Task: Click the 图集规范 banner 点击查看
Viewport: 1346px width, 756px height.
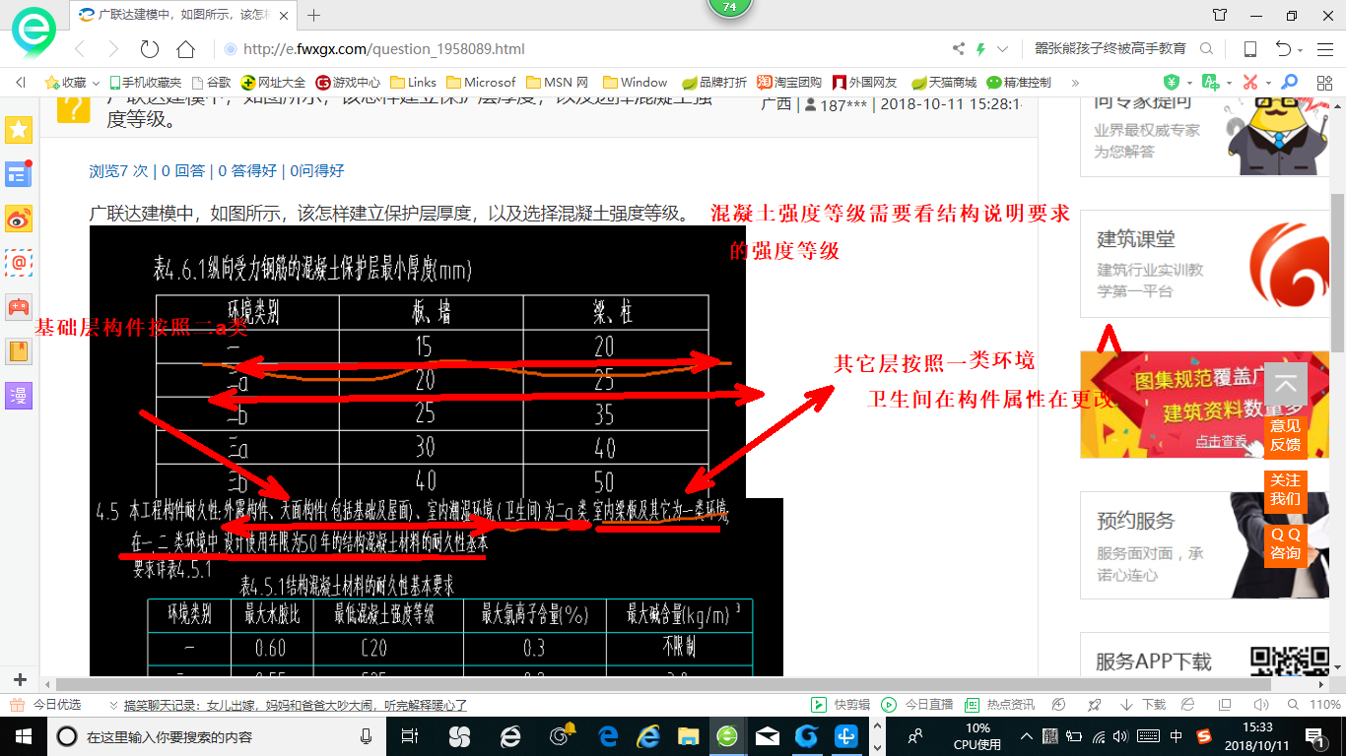Action: [1222, 442]
